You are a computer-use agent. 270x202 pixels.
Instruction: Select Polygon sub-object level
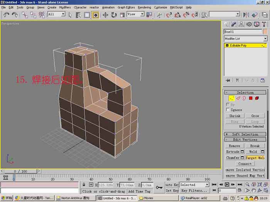point(251,98)
